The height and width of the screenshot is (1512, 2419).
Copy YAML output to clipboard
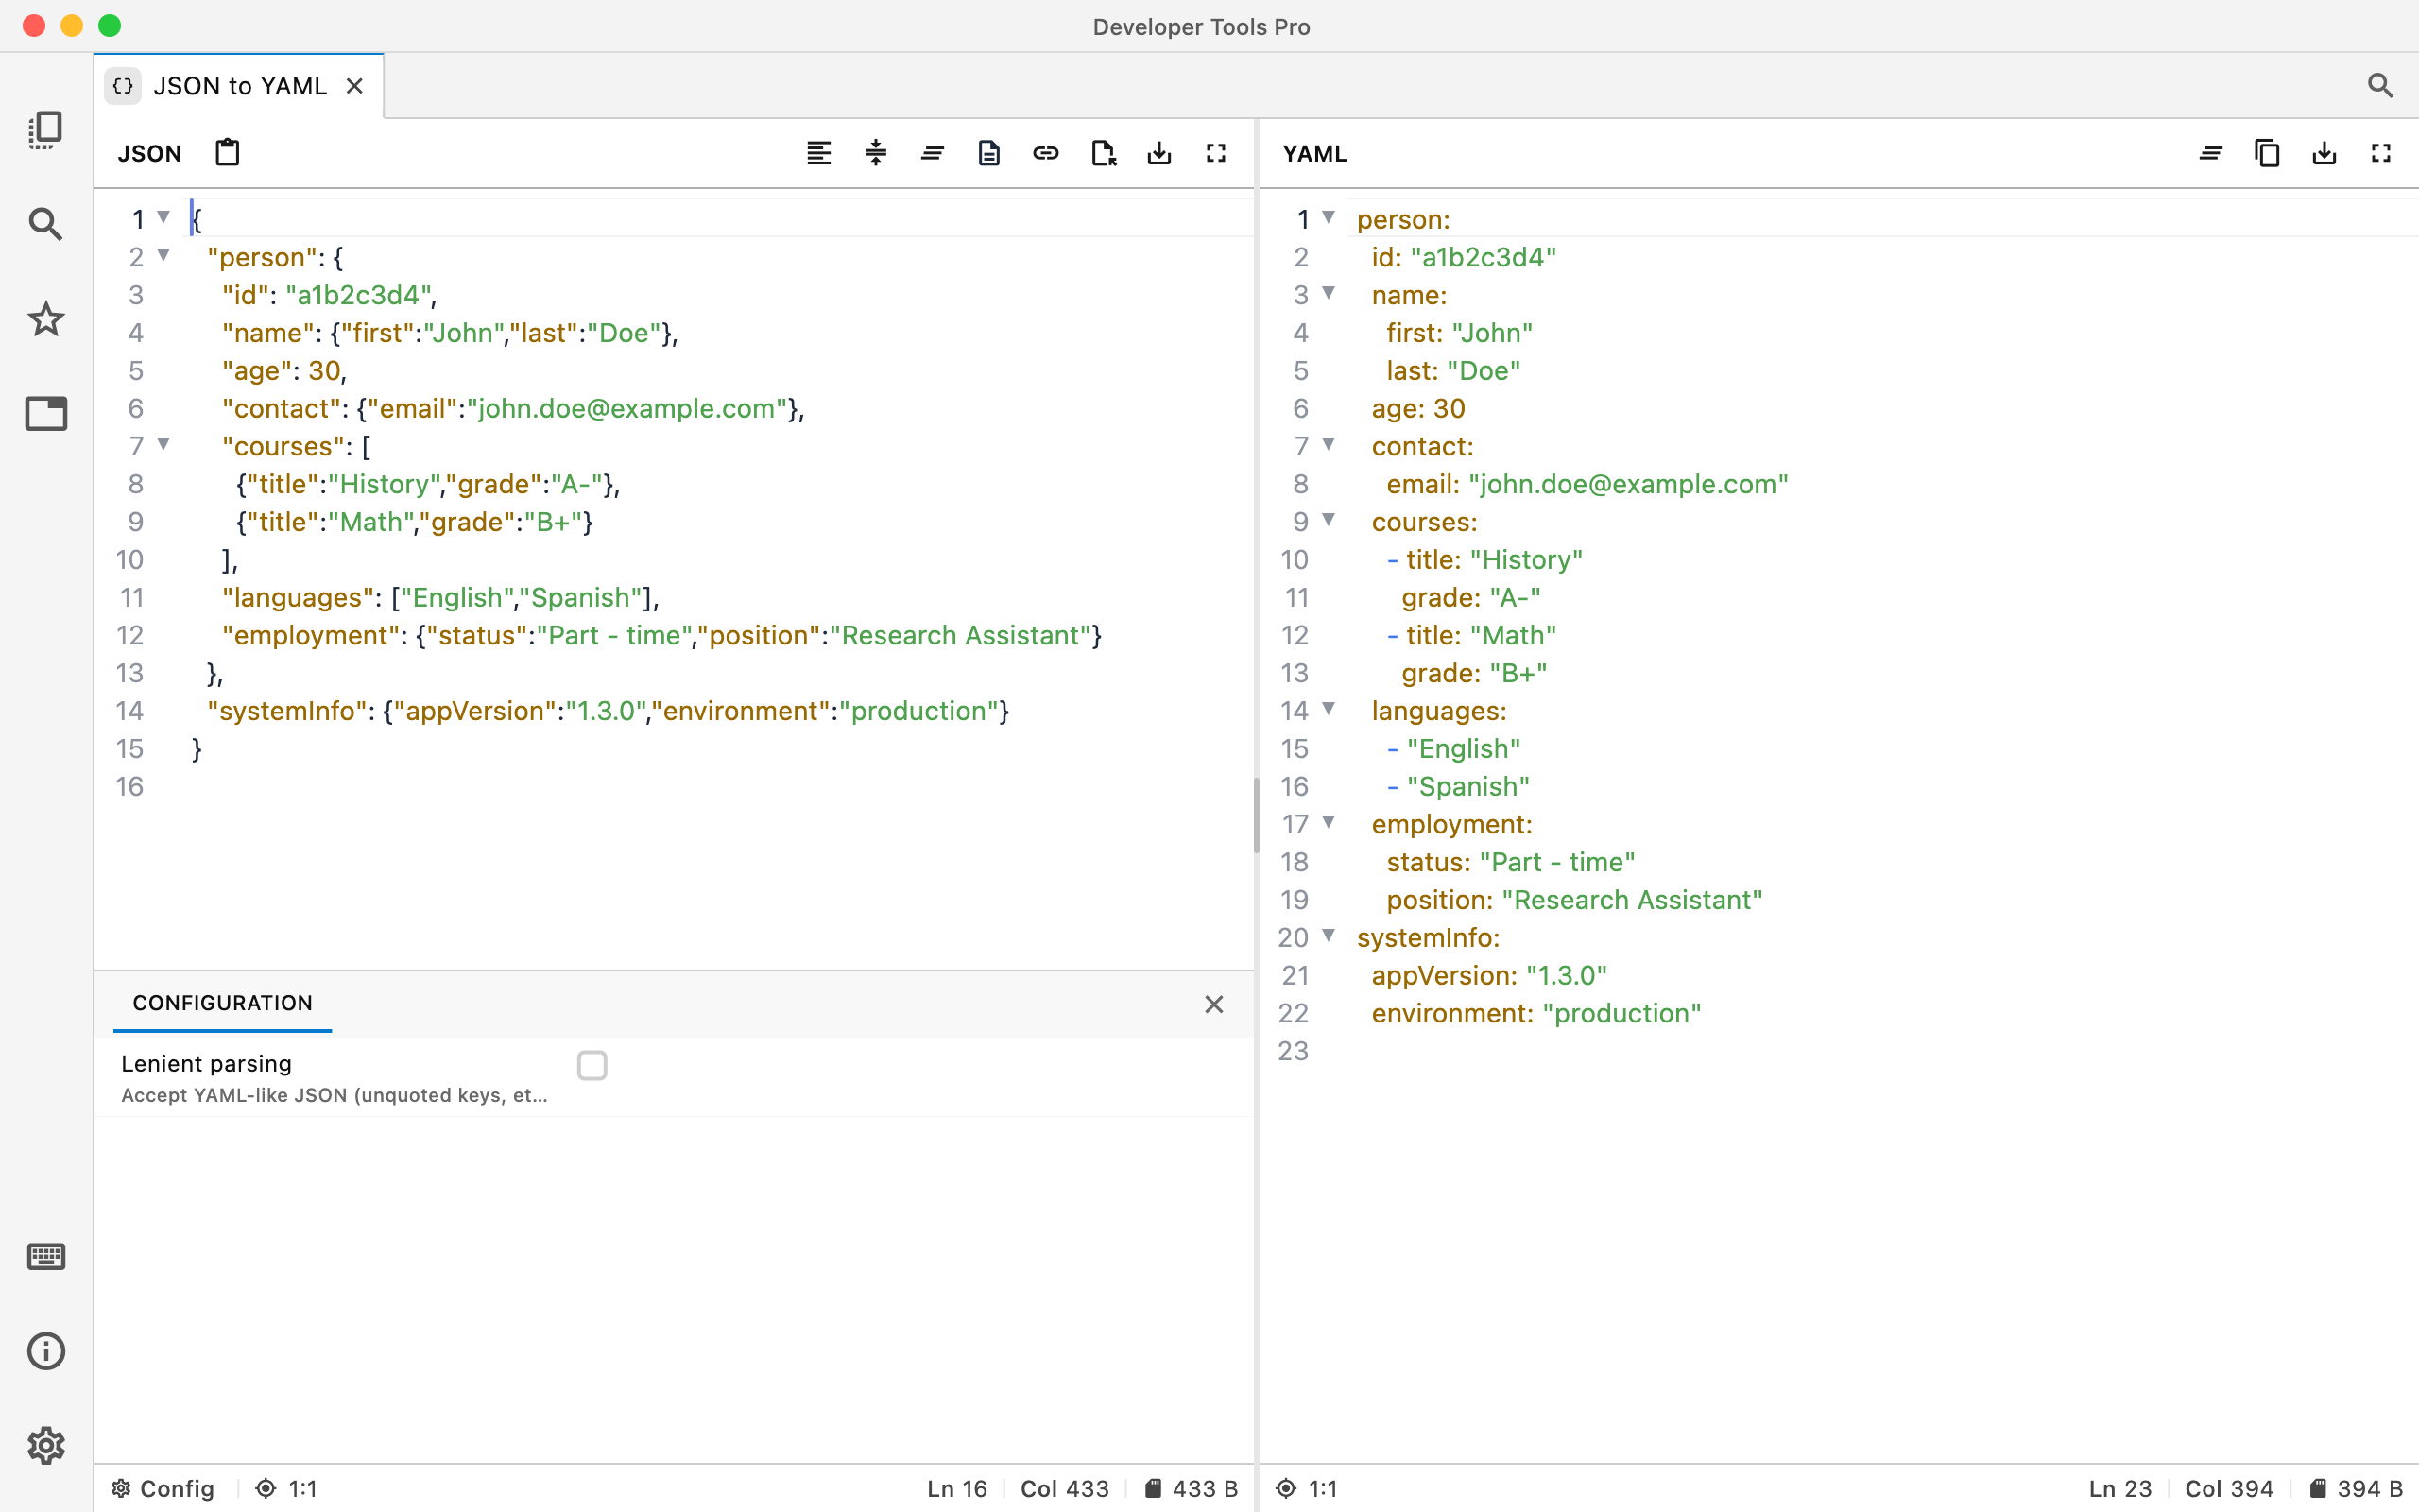[x=2267, y=153]
